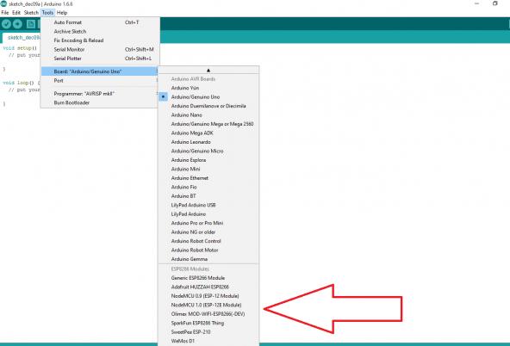Choose Fix Encoding & Reload
Image resolution: width=510 pixels, height=346 pixels.
[x=100, y=40]
